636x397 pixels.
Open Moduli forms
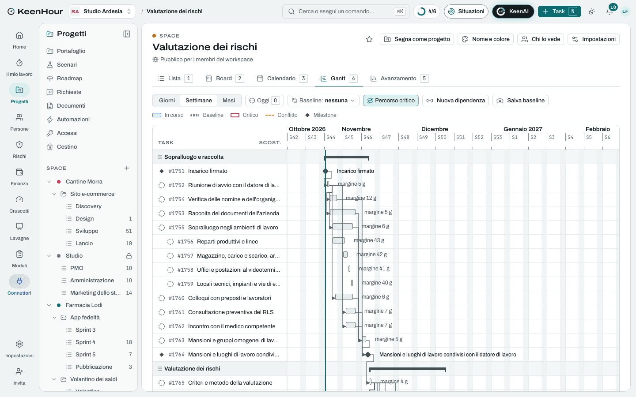19,259
